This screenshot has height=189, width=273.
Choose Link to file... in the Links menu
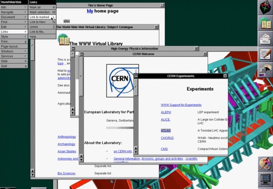coord(42,31)
